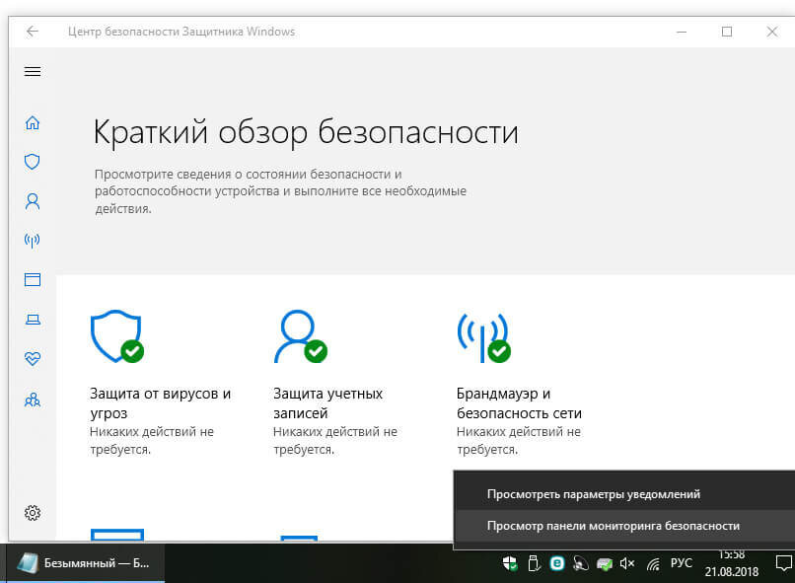Click 'Никаких действий не требуется' under virus protection
Image resolution: width=795 pixels, height=583 pixels.
coord(152,441)
